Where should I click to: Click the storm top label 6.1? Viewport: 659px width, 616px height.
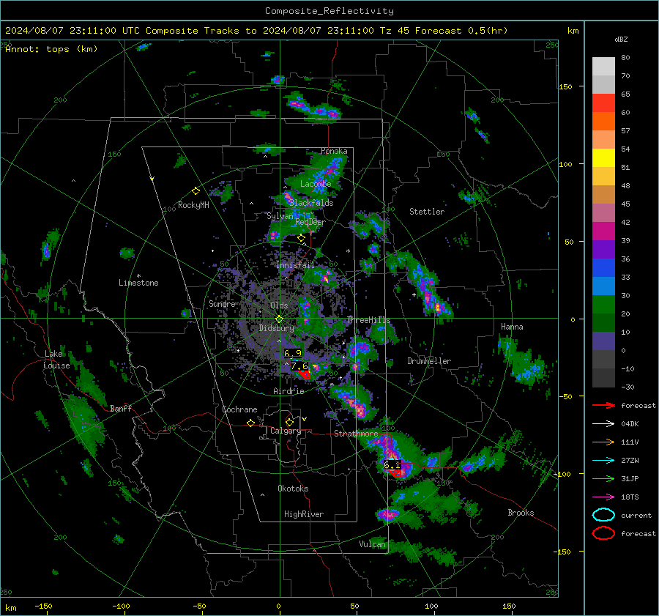pyautogui.click(x=392, y=465)
